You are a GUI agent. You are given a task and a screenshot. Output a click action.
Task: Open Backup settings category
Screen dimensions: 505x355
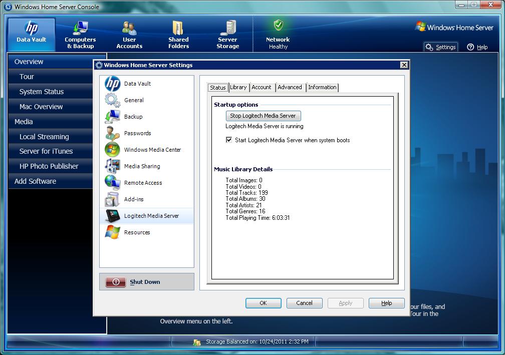point(133,117)
